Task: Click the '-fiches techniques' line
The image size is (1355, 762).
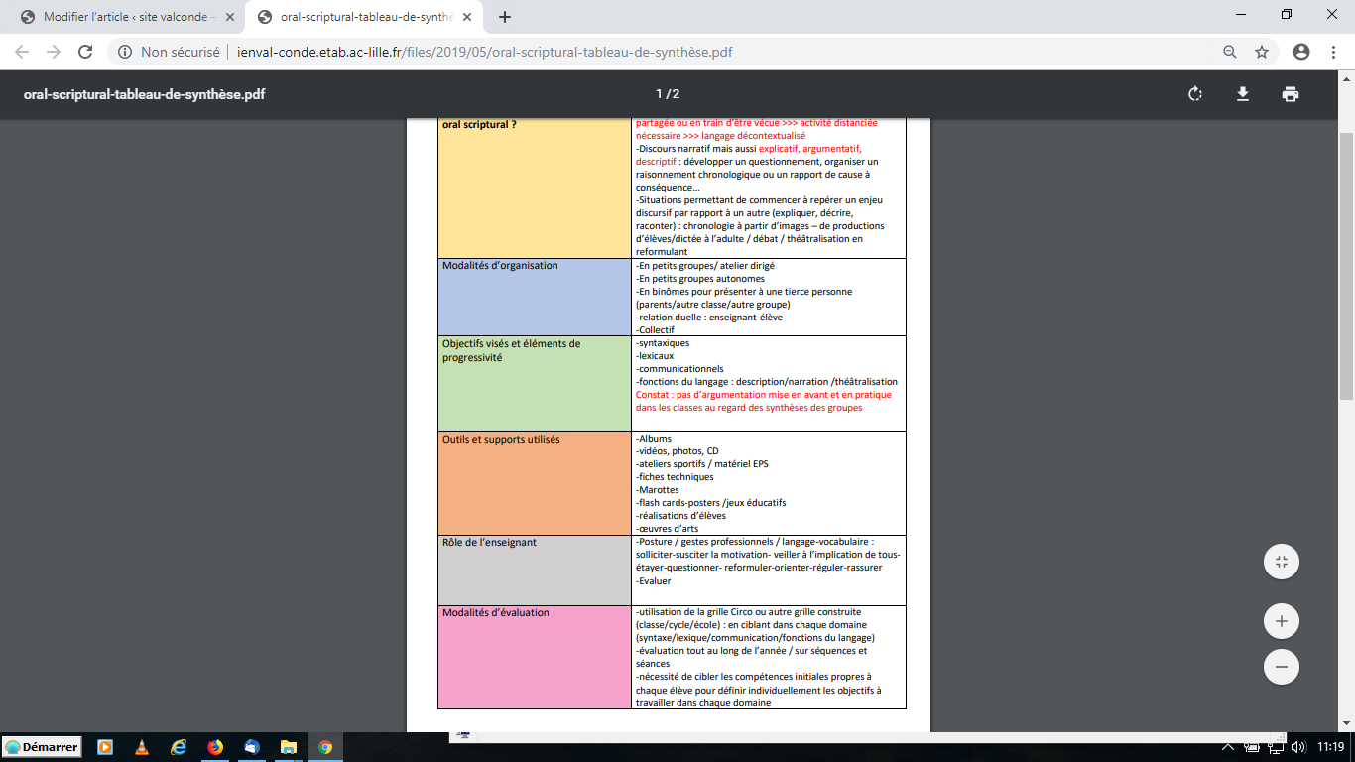Action: (x=675, y=477)
